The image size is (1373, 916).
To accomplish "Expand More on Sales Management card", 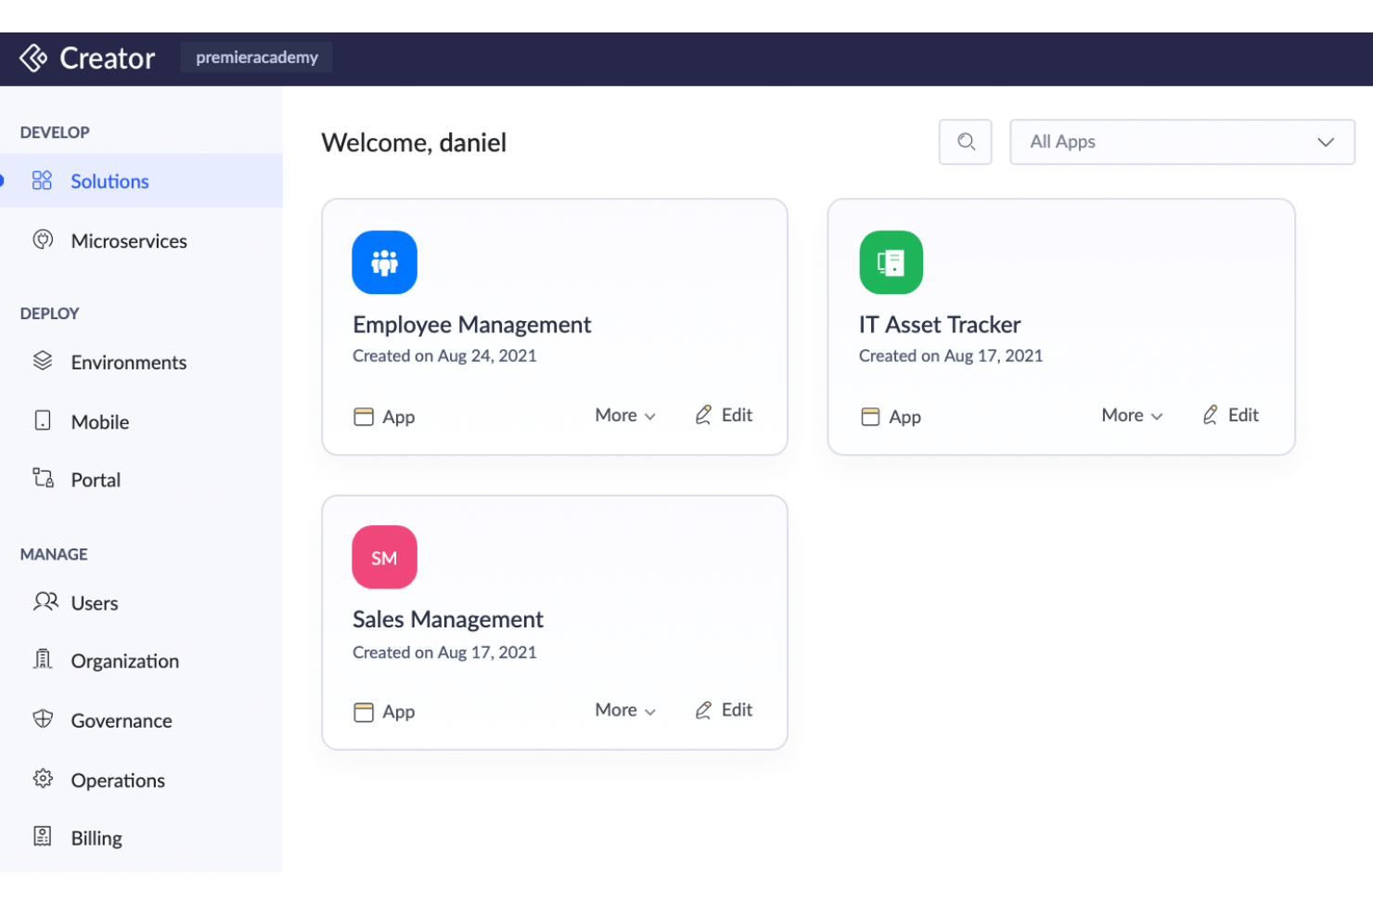I will click(x=625, y=711).
